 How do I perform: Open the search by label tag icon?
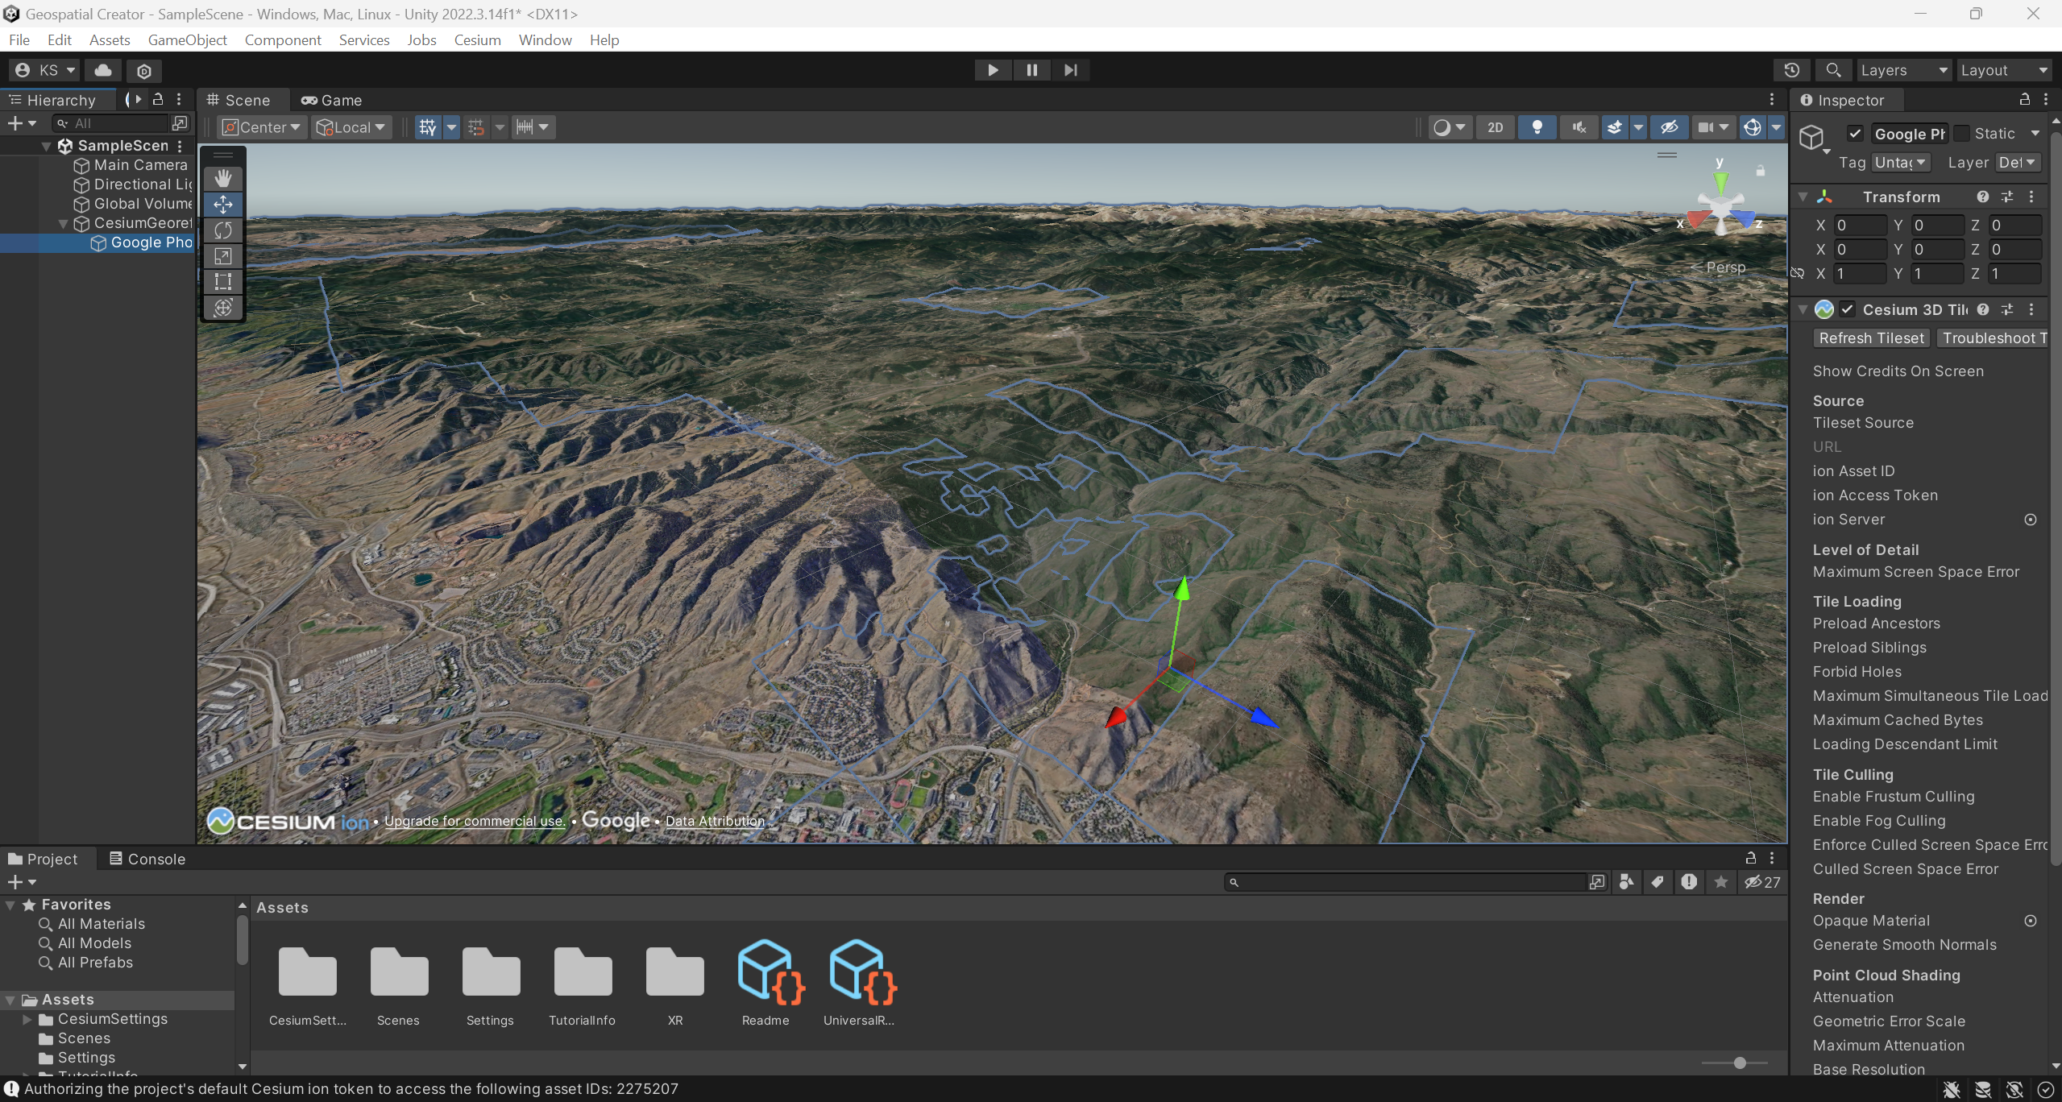pyautogui.click(x=1657, y=882)
